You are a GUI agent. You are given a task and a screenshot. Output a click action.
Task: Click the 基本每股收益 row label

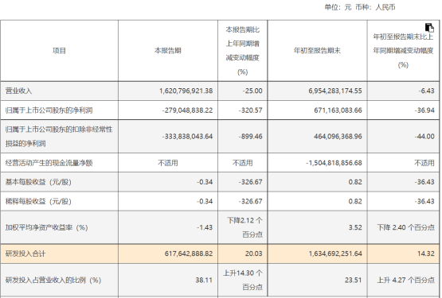point(38,182)
